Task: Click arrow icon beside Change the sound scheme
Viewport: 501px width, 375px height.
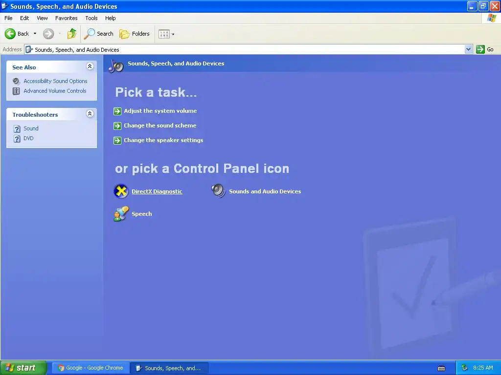Action: point(117,125)
